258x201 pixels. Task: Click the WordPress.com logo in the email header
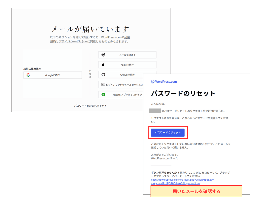tap(164, 81)
